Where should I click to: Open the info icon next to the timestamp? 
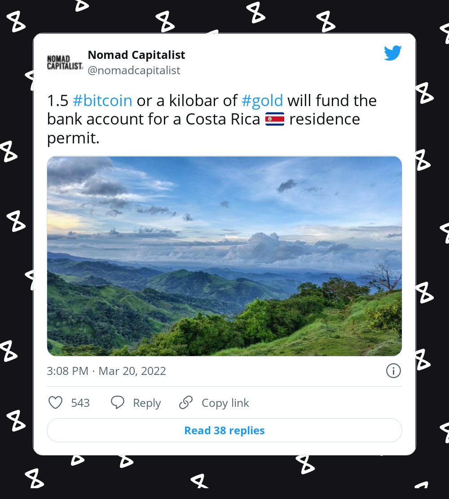point(393,371)
